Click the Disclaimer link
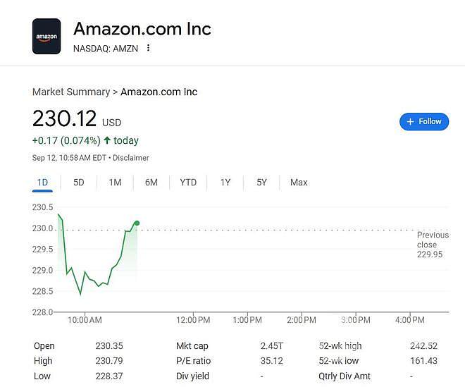The height and width of the screenshot is (387, 465). pyautogui.click(x=131, y=158)
